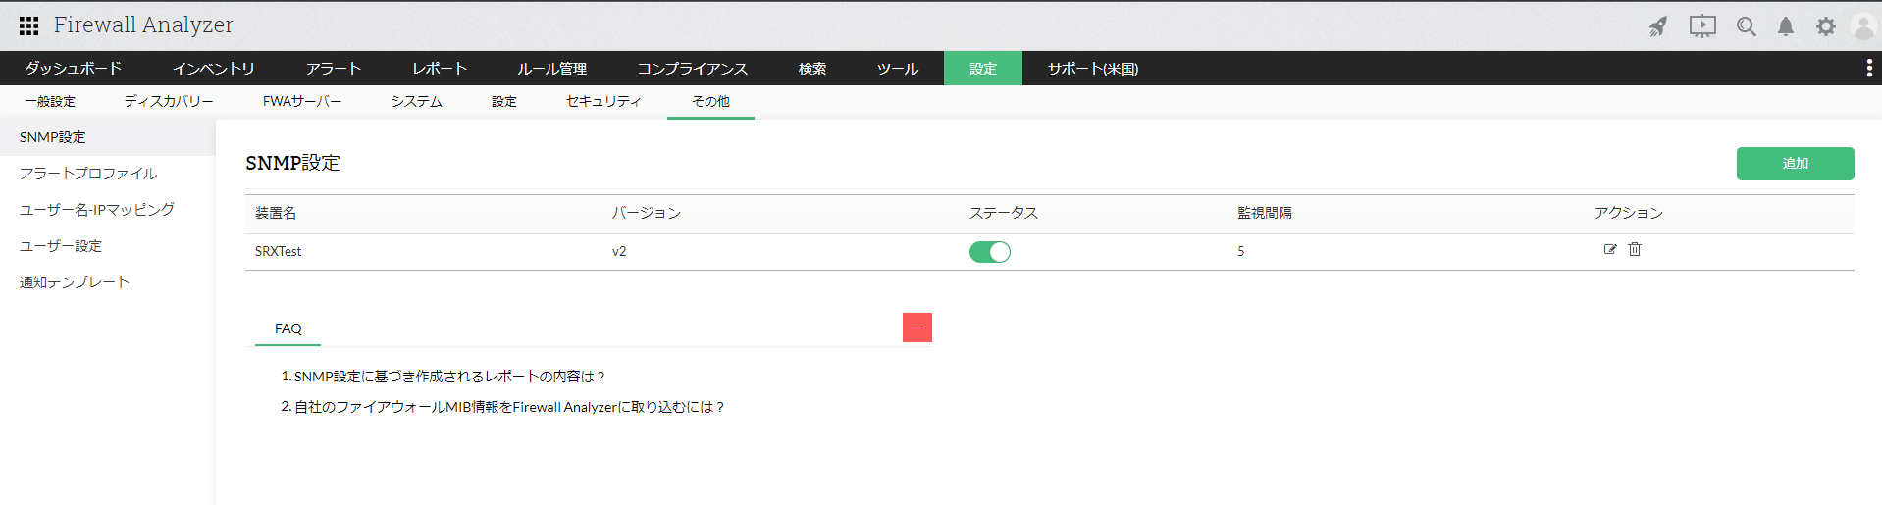
Task: Select アラートプロファイル in the sidebar
Action: (88, 174)
